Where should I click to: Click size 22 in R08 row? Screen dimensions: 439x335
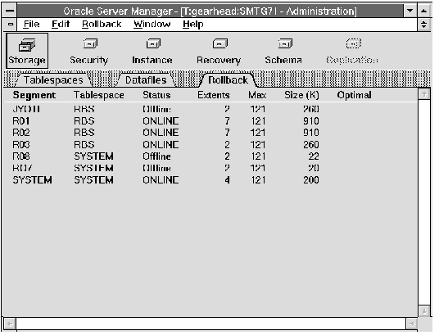click(x=314, y=156)
